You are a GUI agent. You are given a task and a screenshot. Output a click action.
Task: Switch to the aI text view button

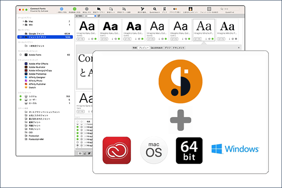point(85,153)
